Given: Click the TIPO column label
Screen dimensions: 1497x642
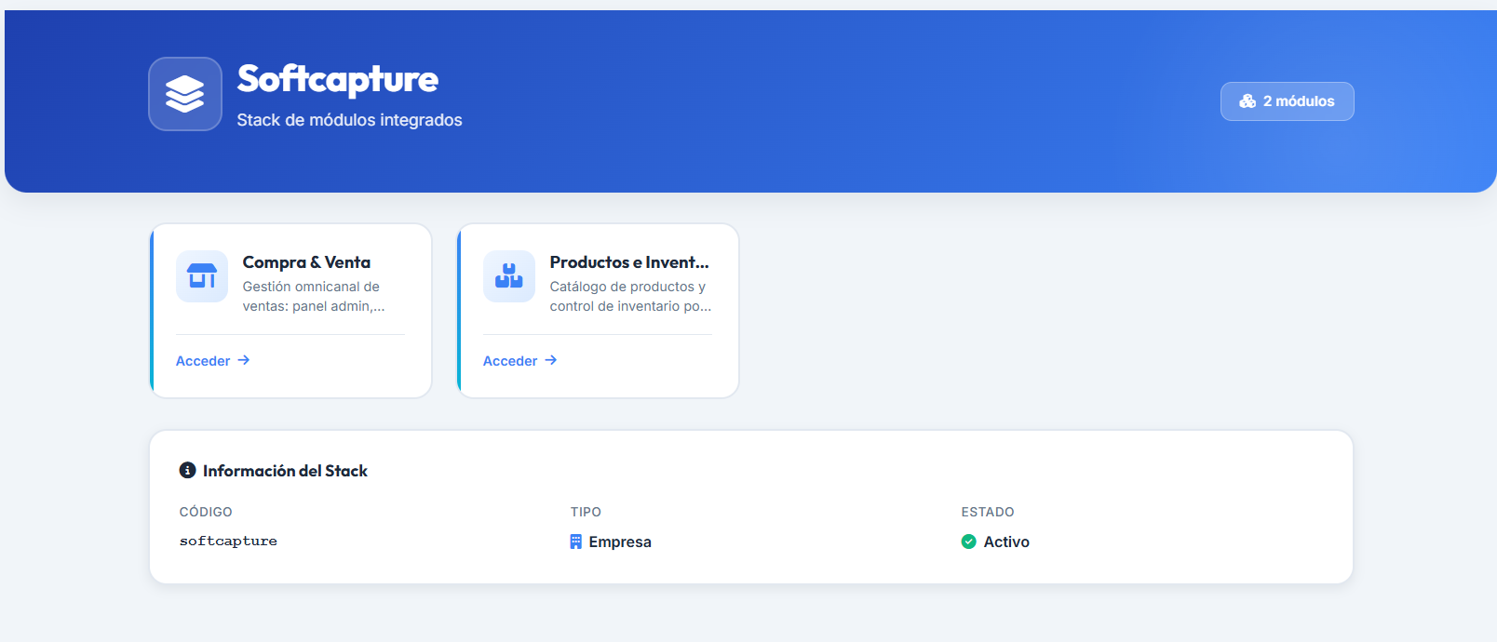Looking at the screenshot, I should (586, 512).
